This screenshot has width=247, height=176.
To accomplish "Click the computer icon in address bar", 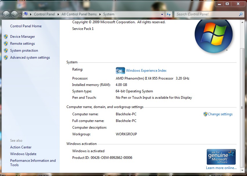I will tap(26, 14).
